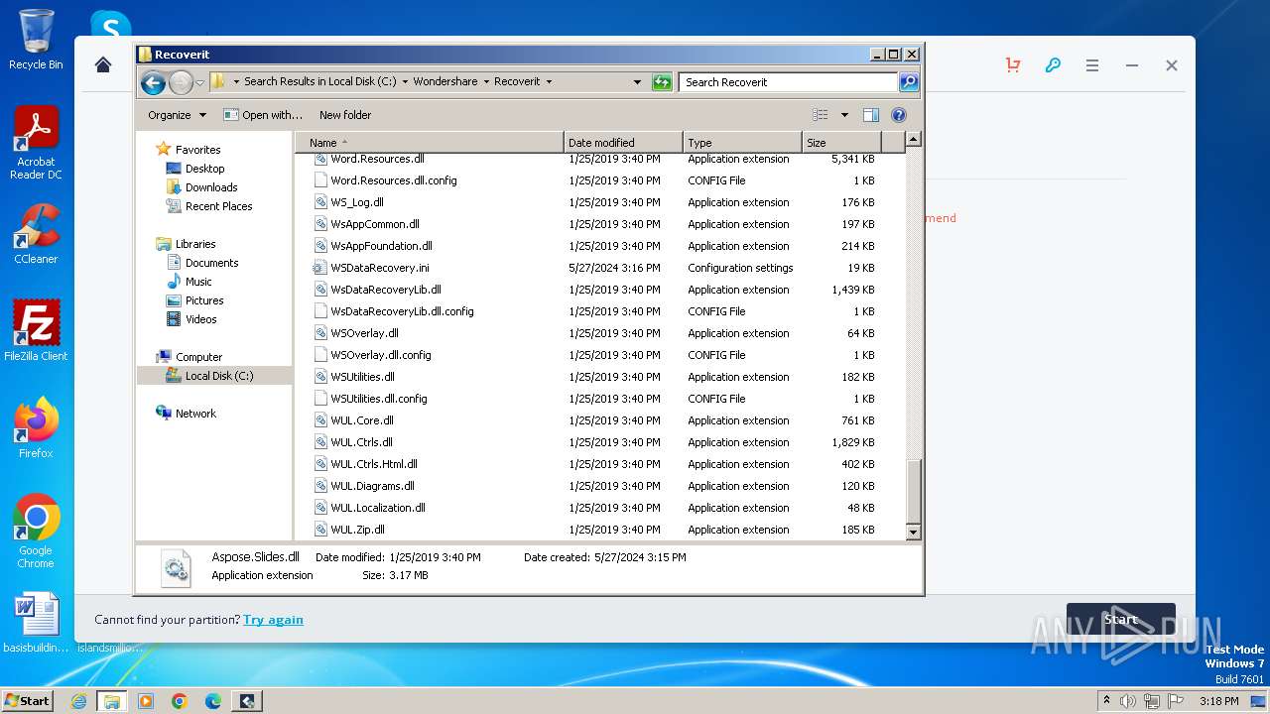Image resolution: width=1270 pixels, height=714 pixels.
Task: Click the file list scroll down arrow
Action: point(914,533)
